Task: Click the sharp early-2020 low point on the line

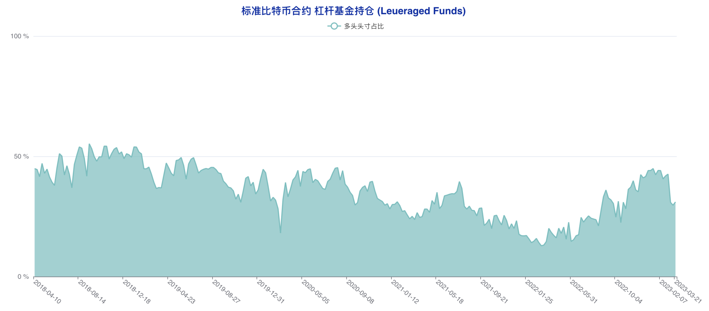Action: click(x=281, y=233)
